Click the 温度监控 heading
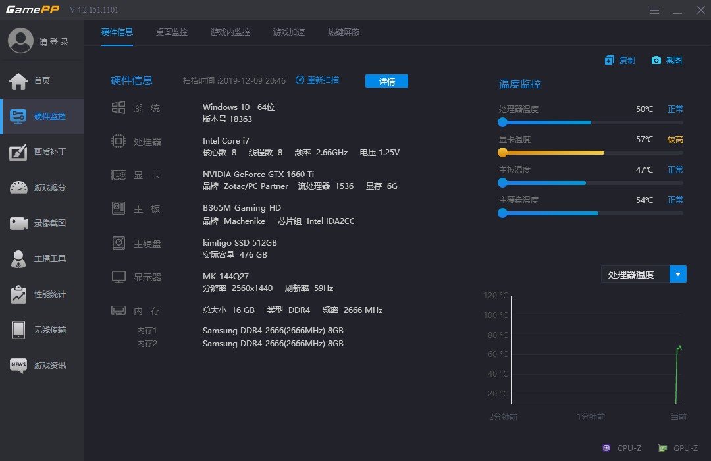This screenshot has width=711, height=461. [519, 84]
